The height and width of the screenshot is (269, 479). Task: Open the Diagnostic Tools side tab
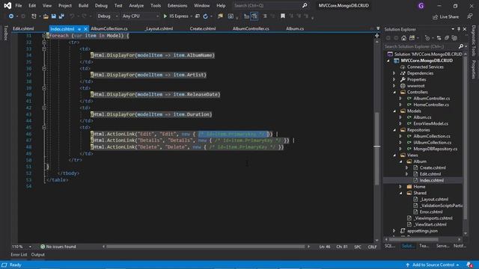(x=473, y=41)
